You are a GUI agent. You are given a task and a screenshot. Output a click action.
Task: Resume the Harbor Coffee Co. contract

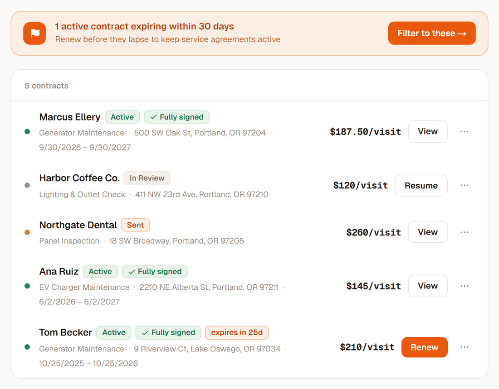[x=421, y=186]
